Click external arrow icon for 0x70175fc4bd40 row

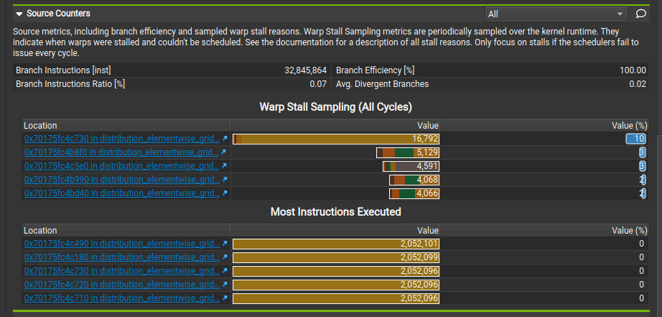[223, 193]
